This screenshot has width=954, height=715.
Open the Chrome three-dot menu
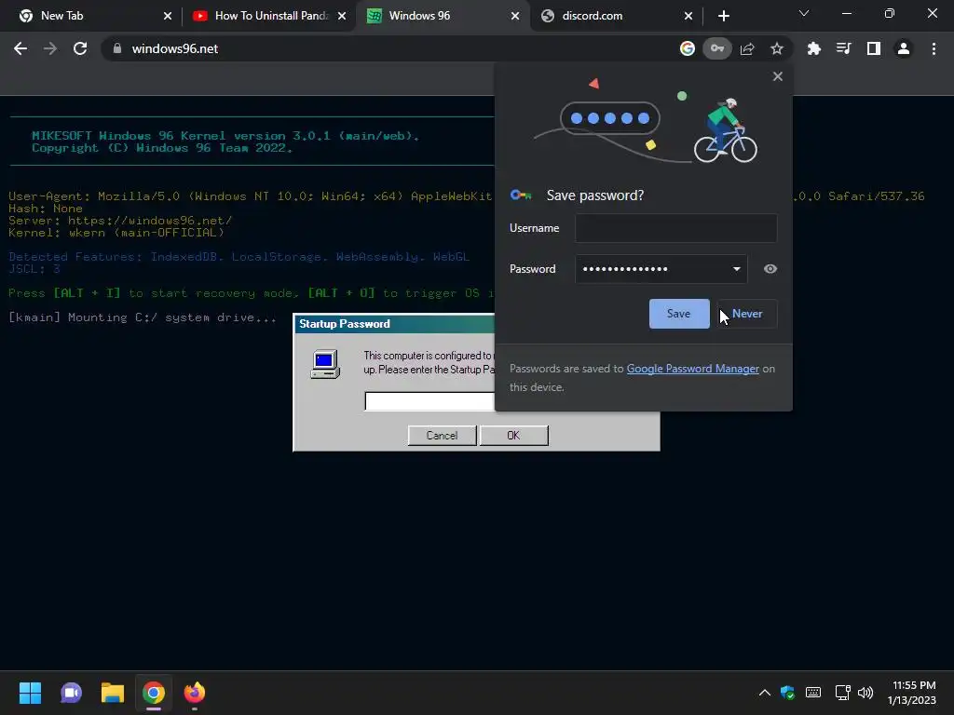[x=934, y=48]
